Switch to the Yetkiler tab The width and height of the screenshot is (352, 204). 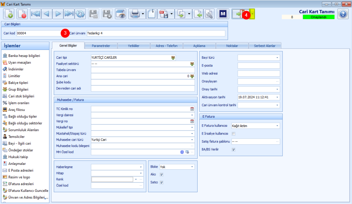[x=134, y=46]
